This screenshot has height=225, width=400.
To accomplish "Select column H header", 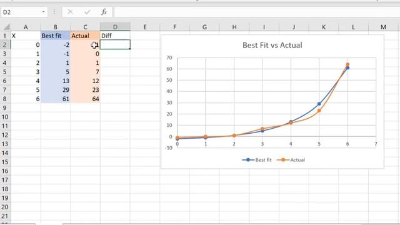I will click(234, 27).
